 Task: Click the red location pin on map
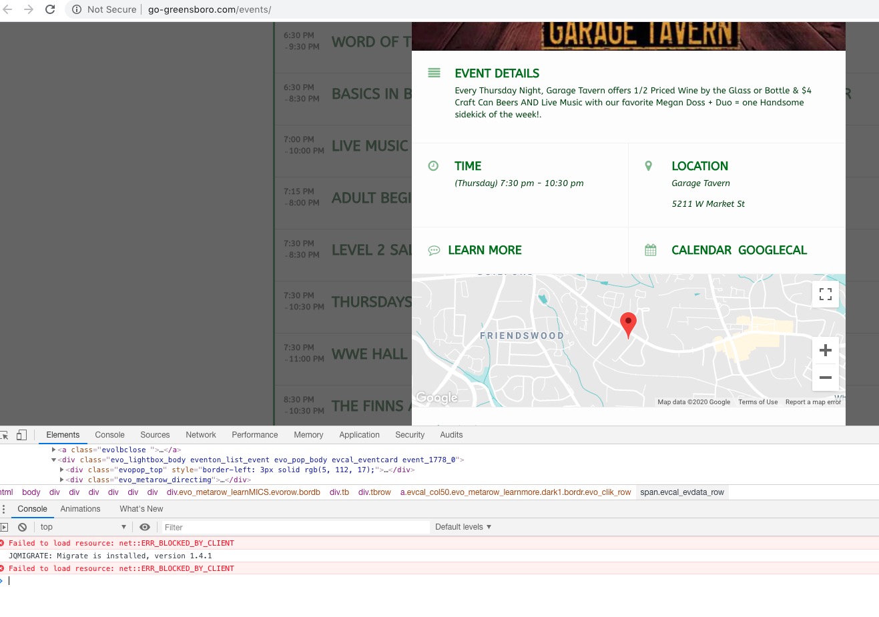[628, 324]
